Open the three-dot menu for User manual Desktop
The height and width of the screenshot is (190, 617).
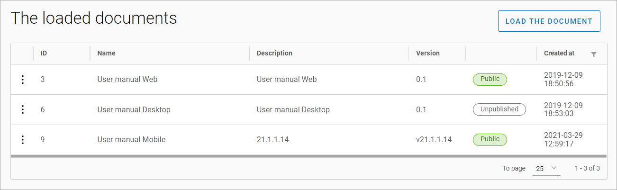22,109
